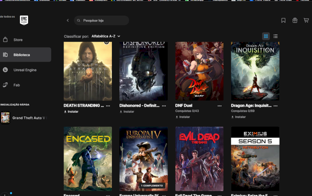Click the Store bag icon in sidebar
The image size is (312, 196).
(x=5, y=40)
